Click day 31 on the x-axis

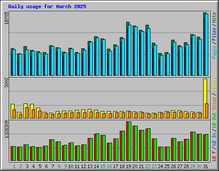205,166
